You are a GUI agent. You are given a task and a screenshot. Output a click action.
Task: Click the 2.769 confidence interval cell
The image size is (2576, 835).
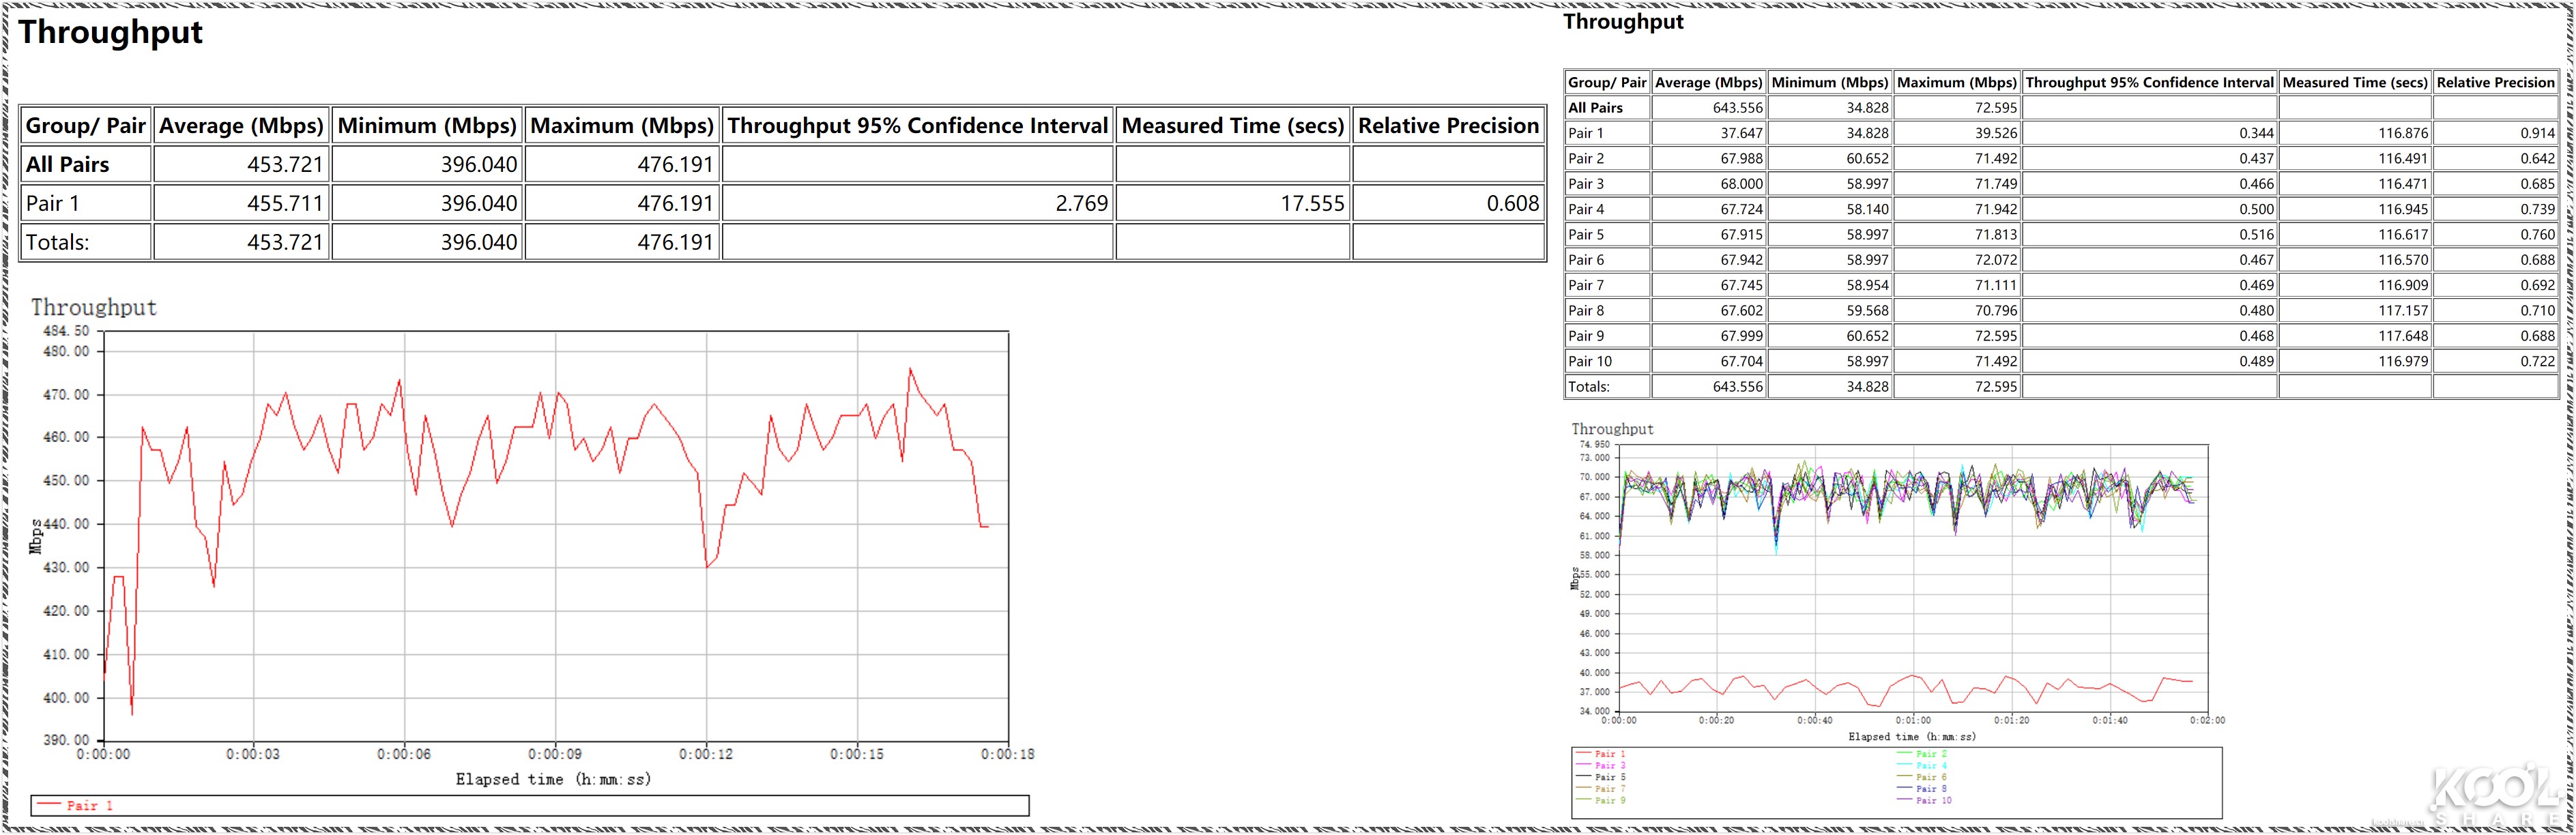coord(1081,204)
